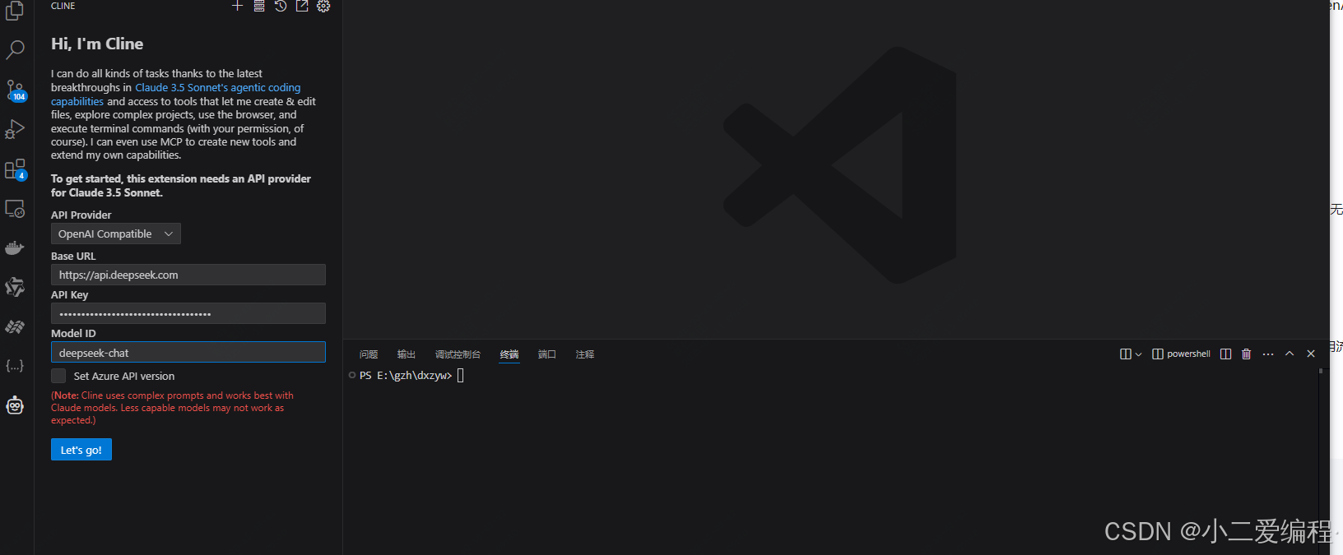Focus the API Key input field
Image resolution: width=1343 pixels, height=555 pixels.
(x=188, y=313)
